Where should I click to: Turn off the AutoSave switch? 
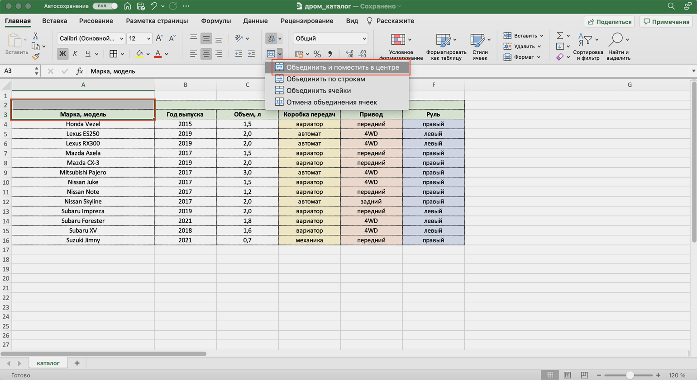point(105,6)
